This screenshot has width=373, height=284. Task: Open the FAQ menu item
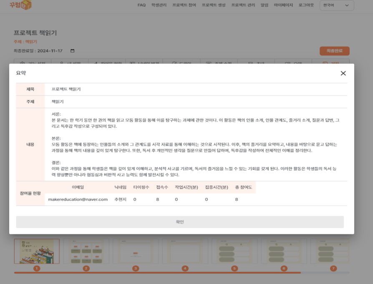(141, 5)
